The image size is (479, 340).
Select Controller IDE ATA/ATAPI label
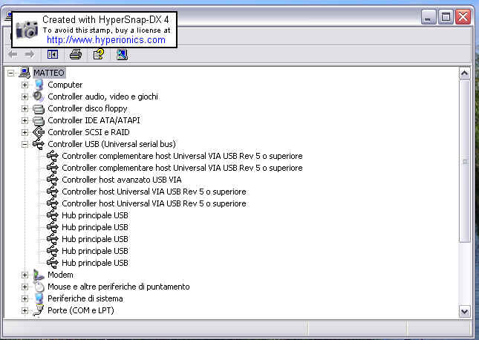click(94, 120)
